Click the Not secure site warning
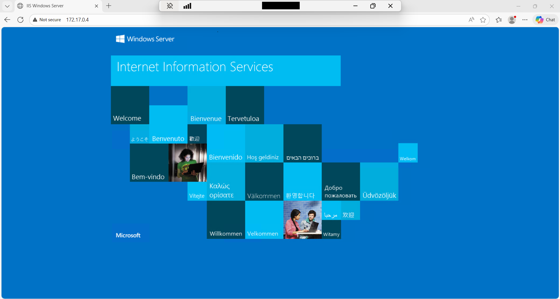 (x=47, y=20)
